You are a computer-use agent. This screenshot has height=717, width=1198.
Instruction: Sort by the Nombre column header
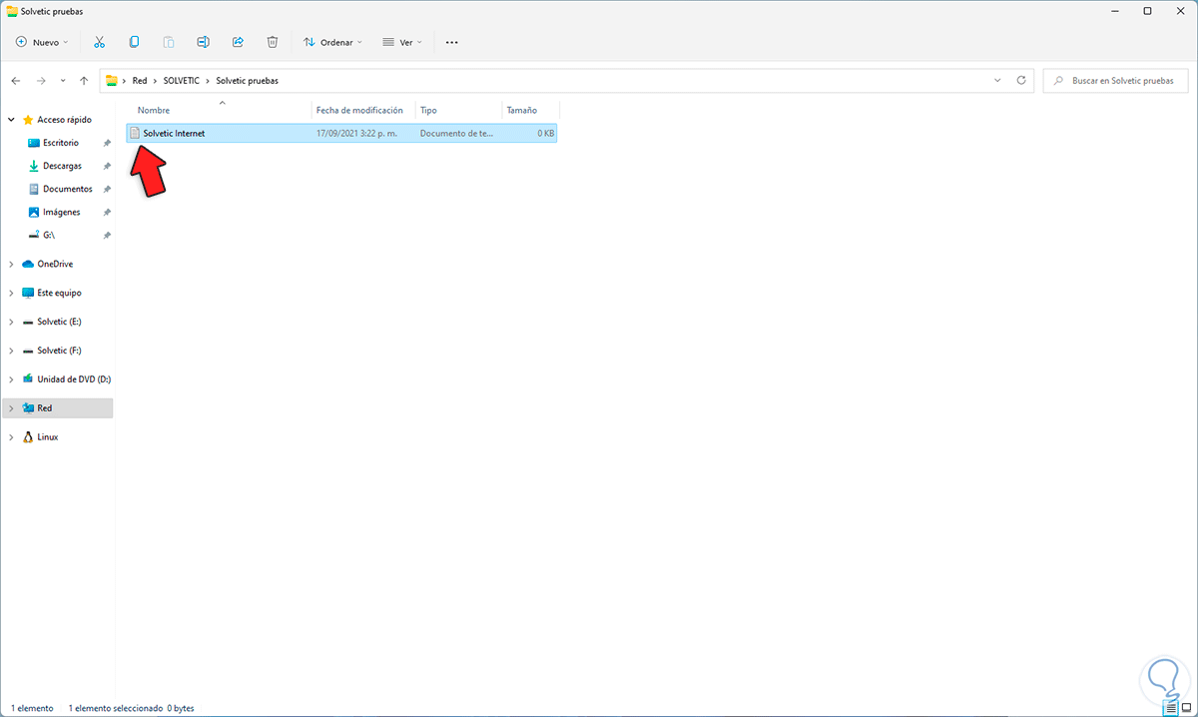[x=154, y=110]
